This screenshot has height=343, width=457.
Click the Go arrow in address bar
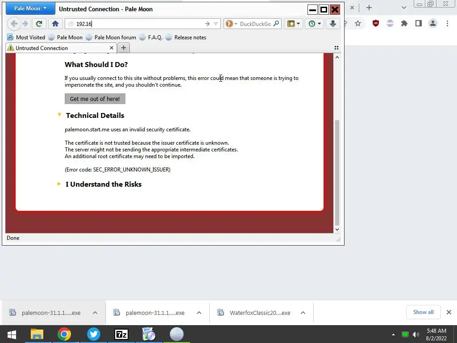(x=207, y=24)
